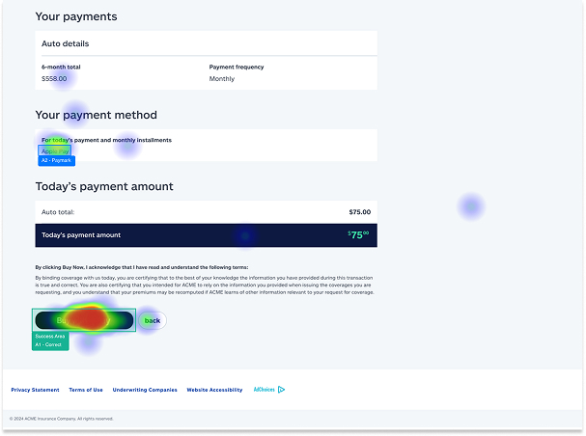Open the Privacy Statement link

(x=35, y=390)
